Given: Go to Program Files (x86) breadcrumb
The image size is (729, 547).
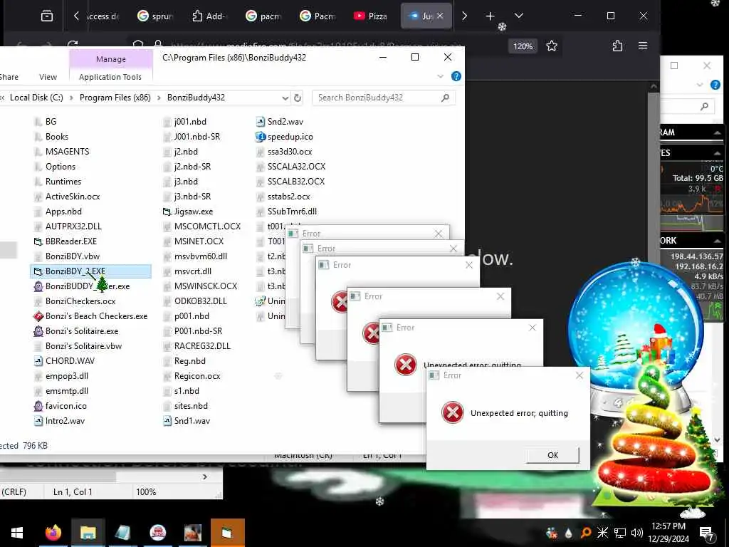Looking at the screenshot, I should point(115,98).
